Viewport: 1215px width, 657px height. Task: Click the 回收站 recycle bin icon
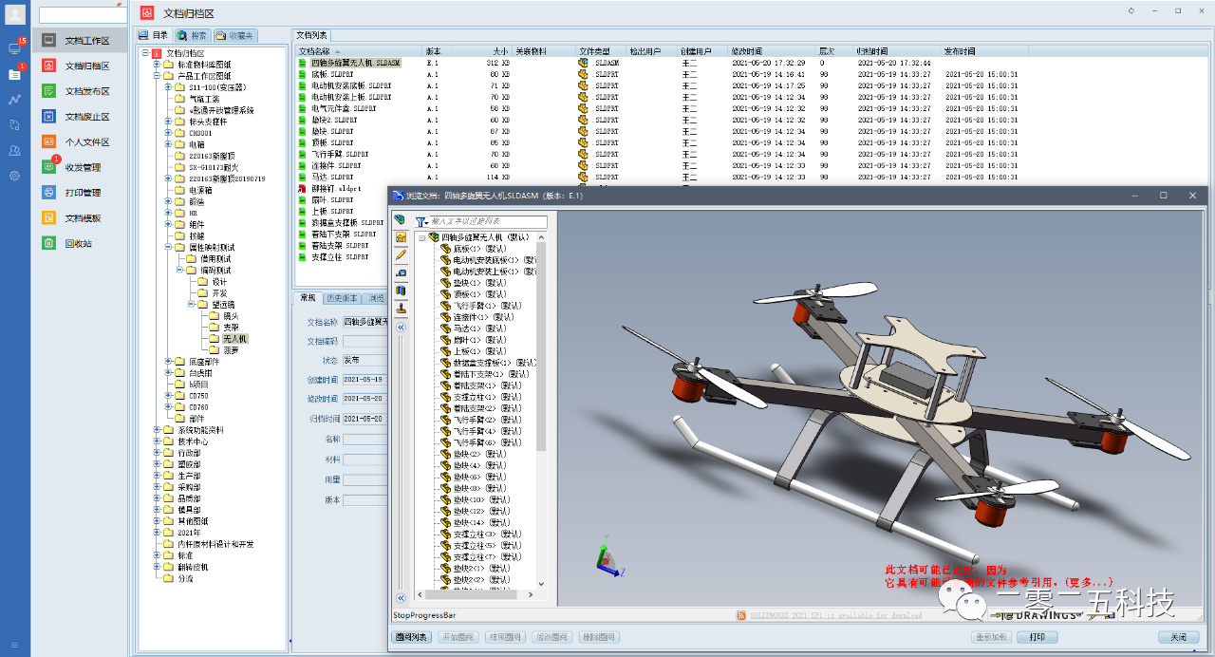(x=49, y=243)
